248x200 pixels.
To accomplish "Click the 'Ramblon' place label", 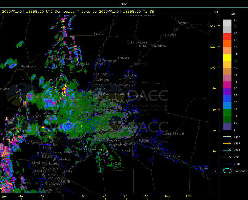I will click(99, 34).
